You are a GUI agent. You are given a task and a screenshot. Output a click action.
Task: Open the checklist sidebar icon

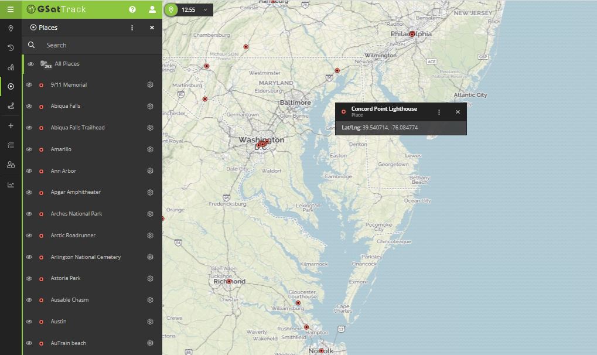11,145
